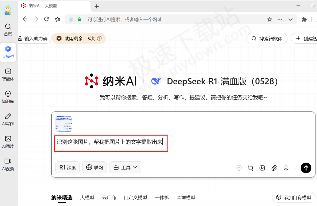Insert an image using the picture icon

262,168
